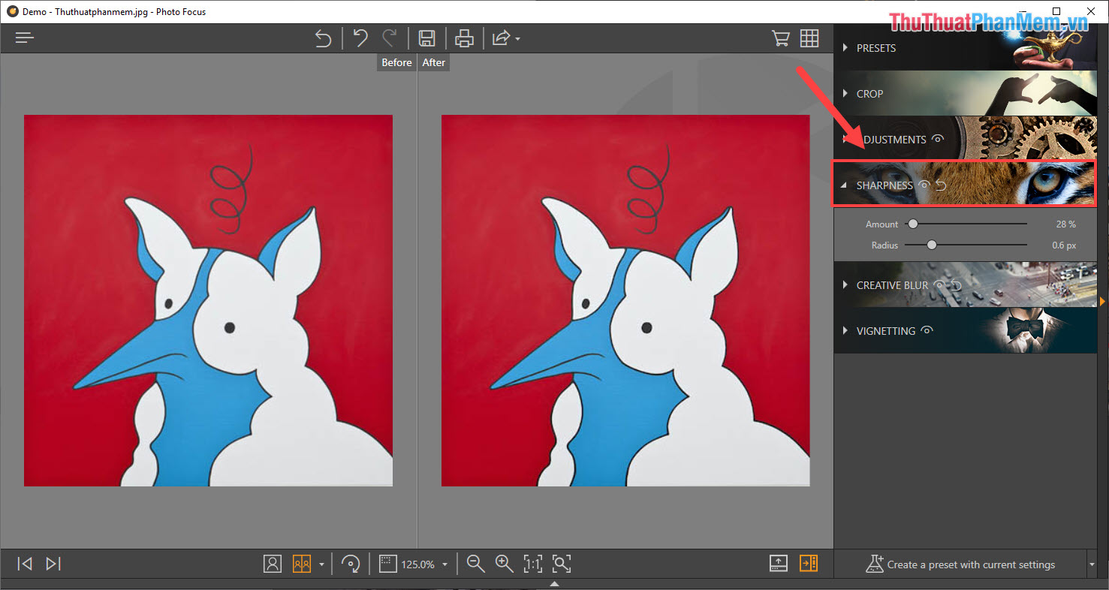Open the hamburger menu

[x=24, y=37]
